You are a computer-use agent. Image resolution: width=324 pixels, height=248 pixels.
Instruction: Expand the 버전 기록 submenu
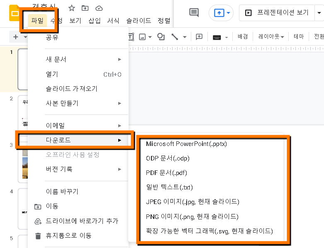78,169
